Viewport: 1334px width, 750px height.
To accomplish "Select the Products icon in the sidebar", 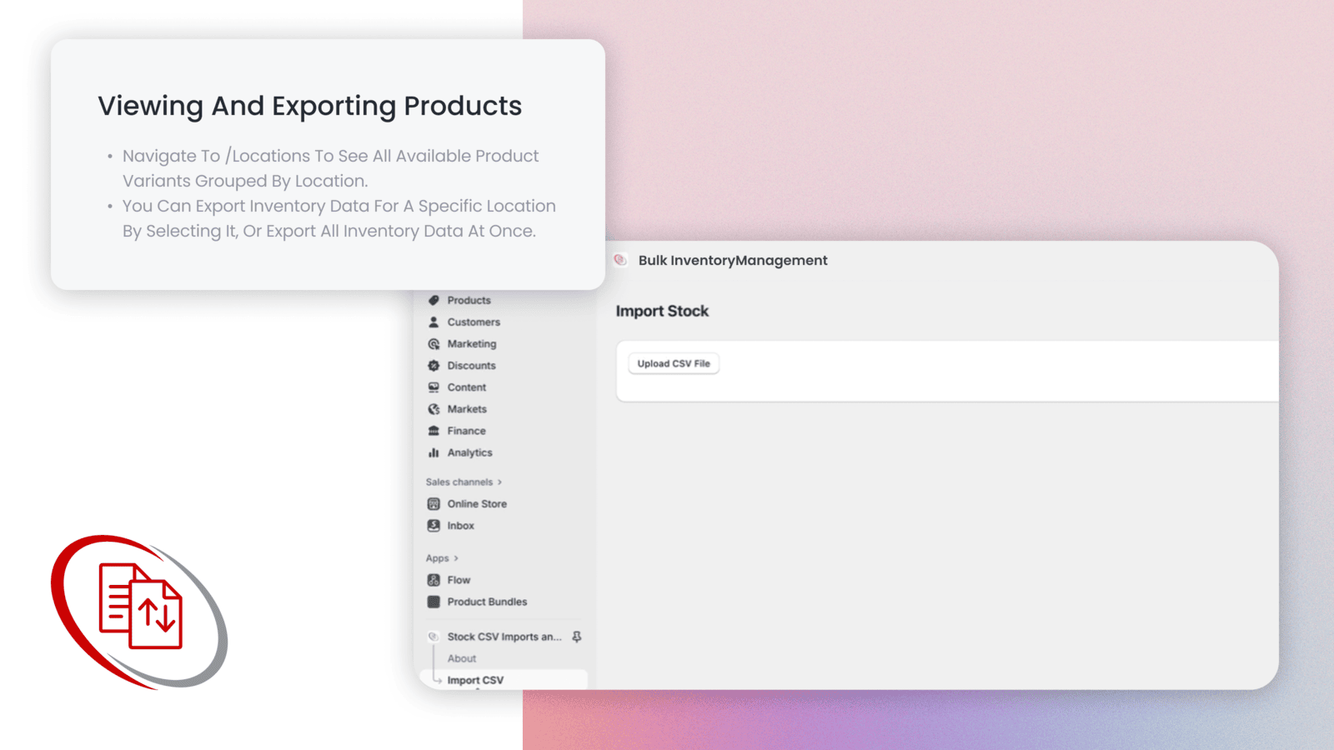I will coord(434,300).
